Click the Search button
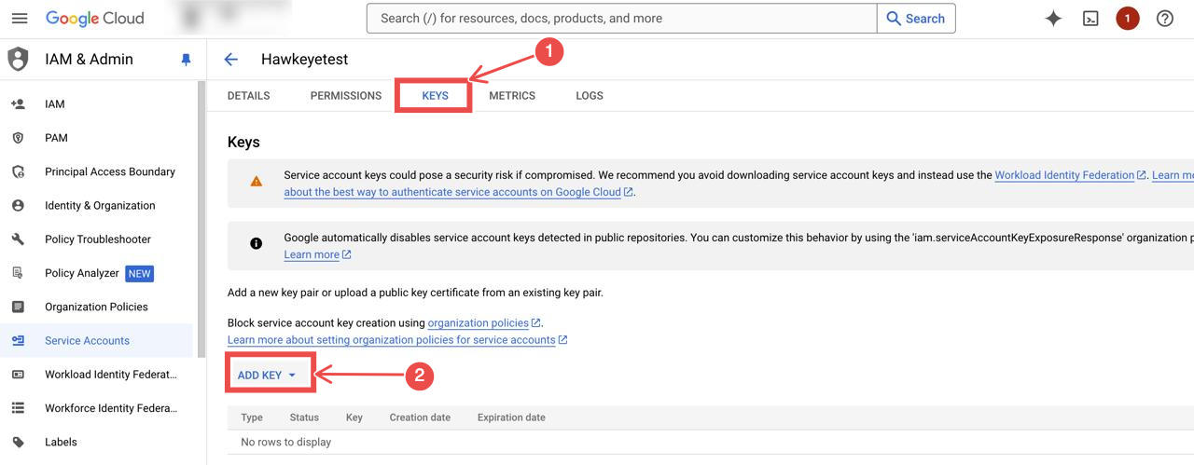1194x465 pixels. tap(916, 19)
